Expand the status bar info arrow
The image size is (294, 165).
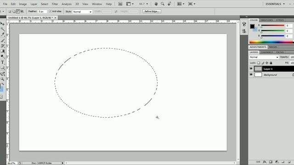click(62, 163)
